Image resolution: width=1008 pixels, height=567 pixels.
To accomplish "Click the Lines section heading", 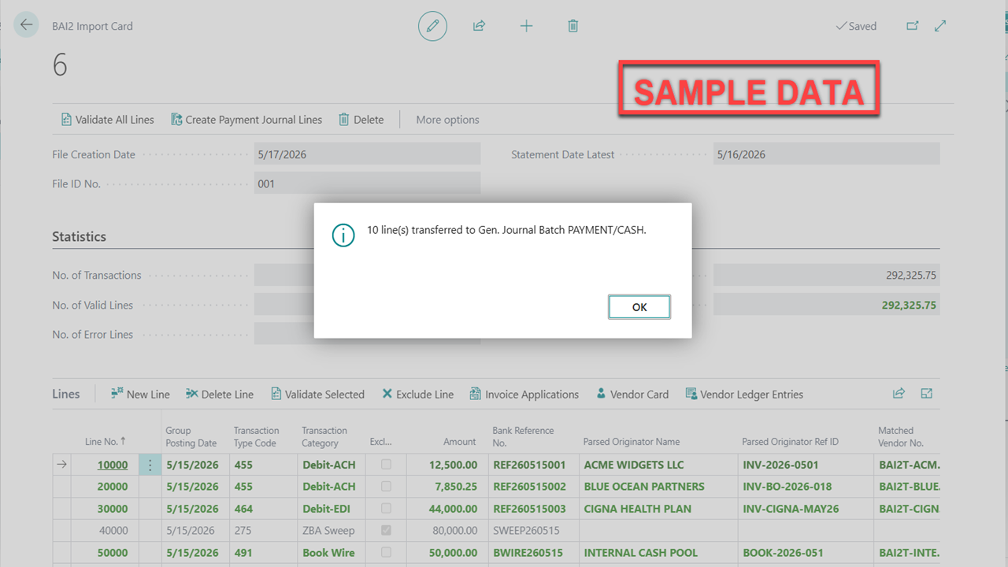I will point(66,394).
